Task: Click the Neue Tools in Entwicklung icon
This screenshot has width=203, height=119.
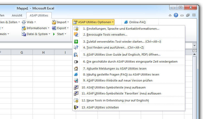Action: point(76,100)
